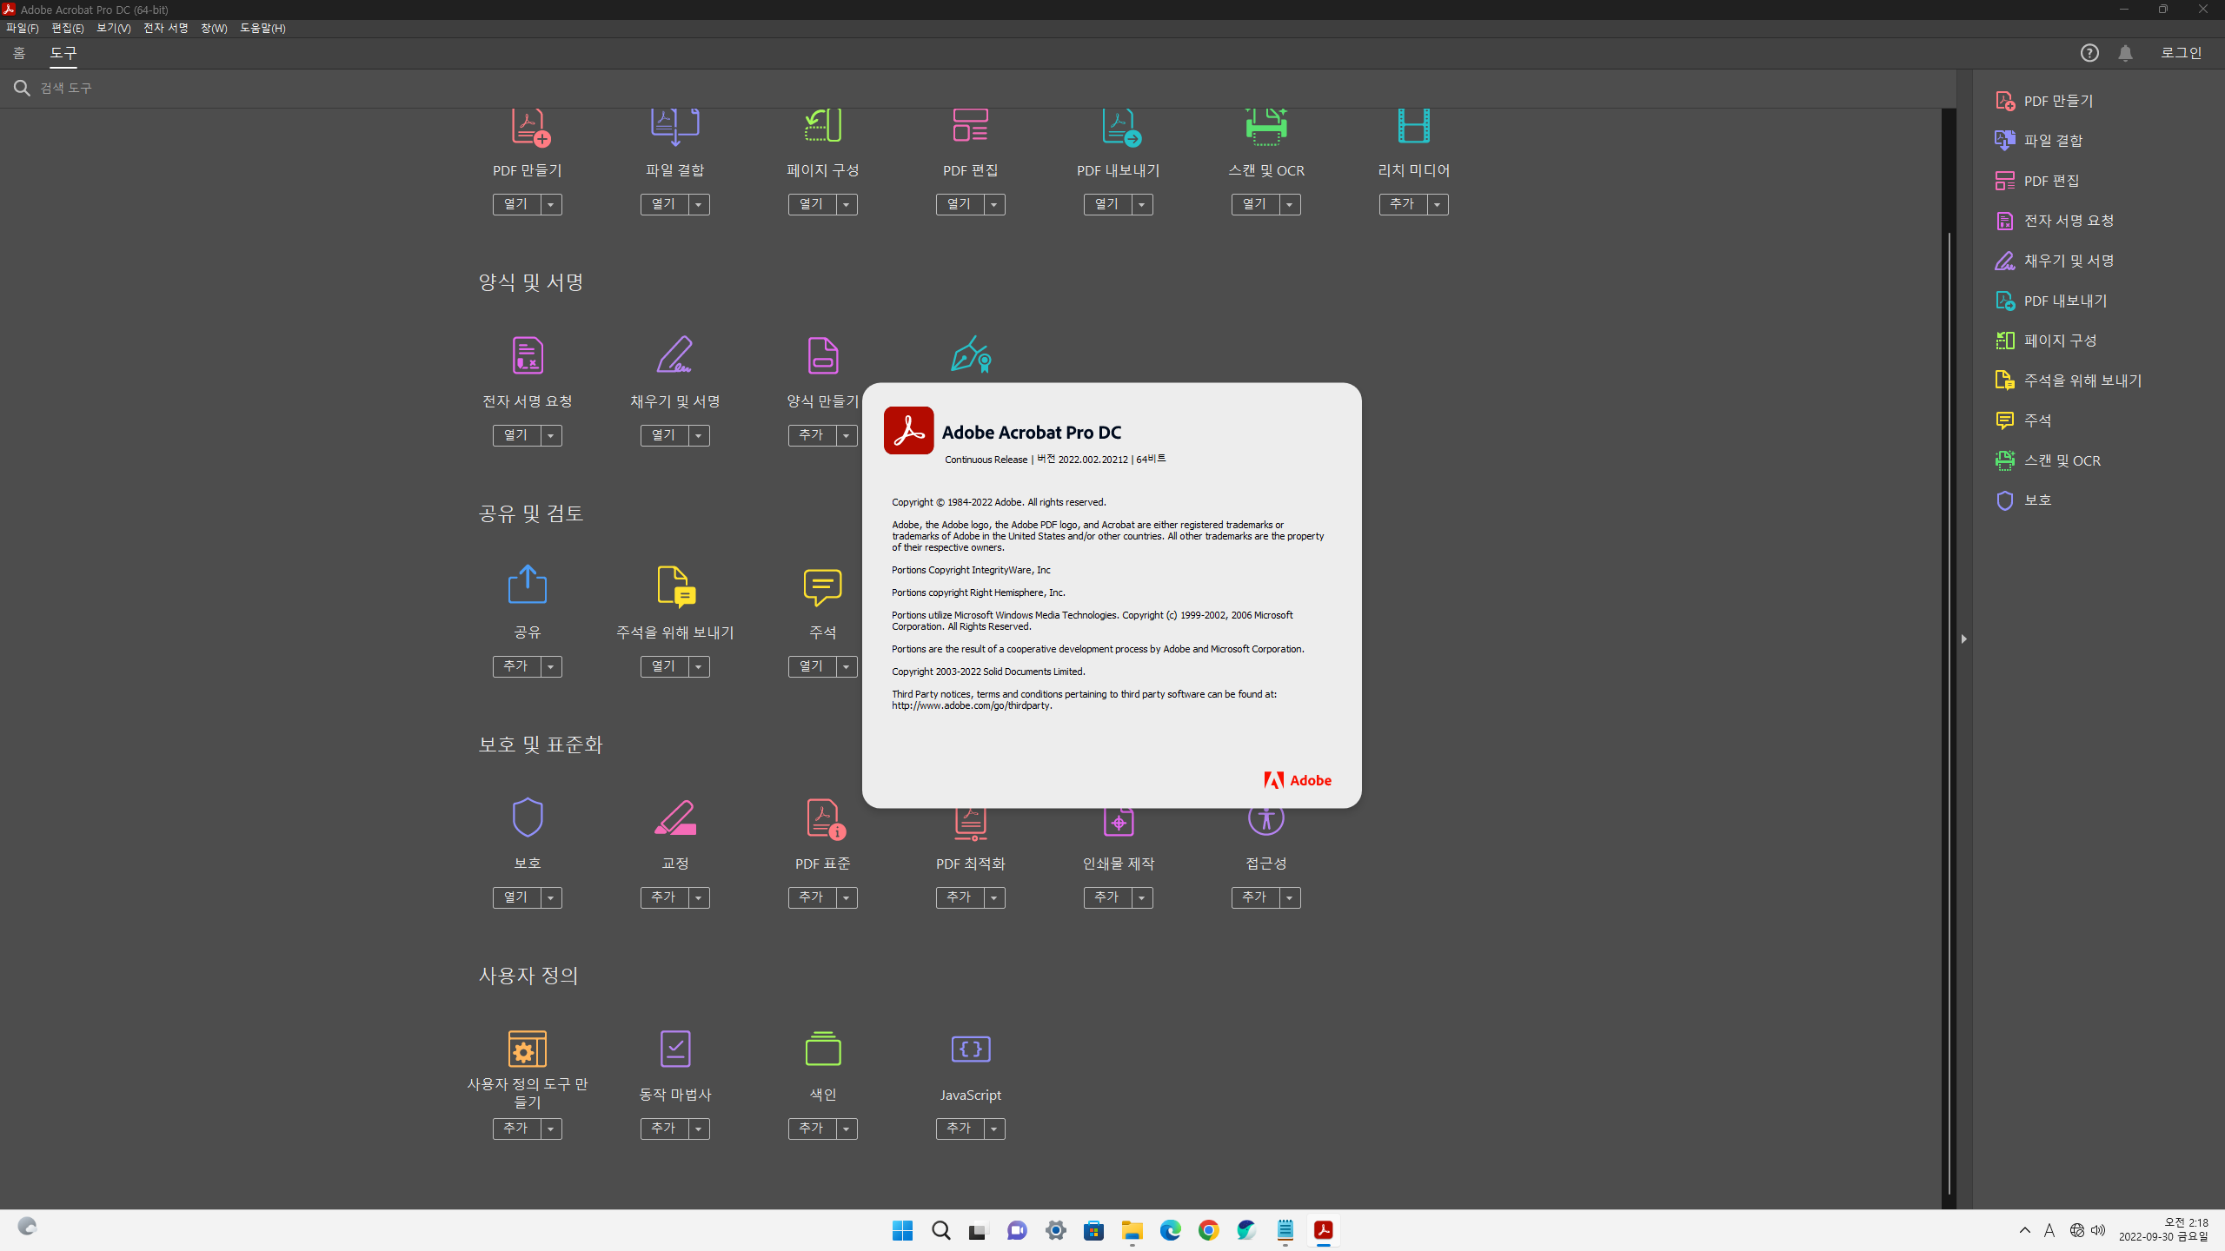This screenshot has height=1251, width=2225.
Task: Expand dropdown arrow under PDF 편집
Action: pos(993,204)
